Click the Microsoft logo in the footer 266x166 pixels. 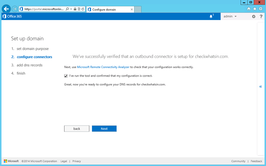click(x=11, y=161)
